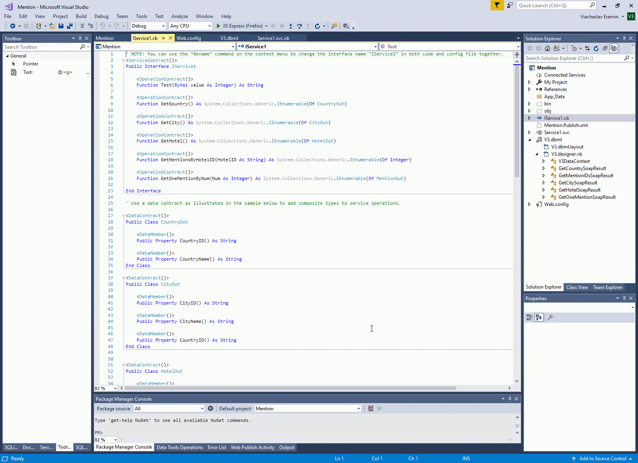Toggle auto-hide pin on the Toolbox panel
The height and width of the screenshot is (463, 638).
[x=80, y=39]
